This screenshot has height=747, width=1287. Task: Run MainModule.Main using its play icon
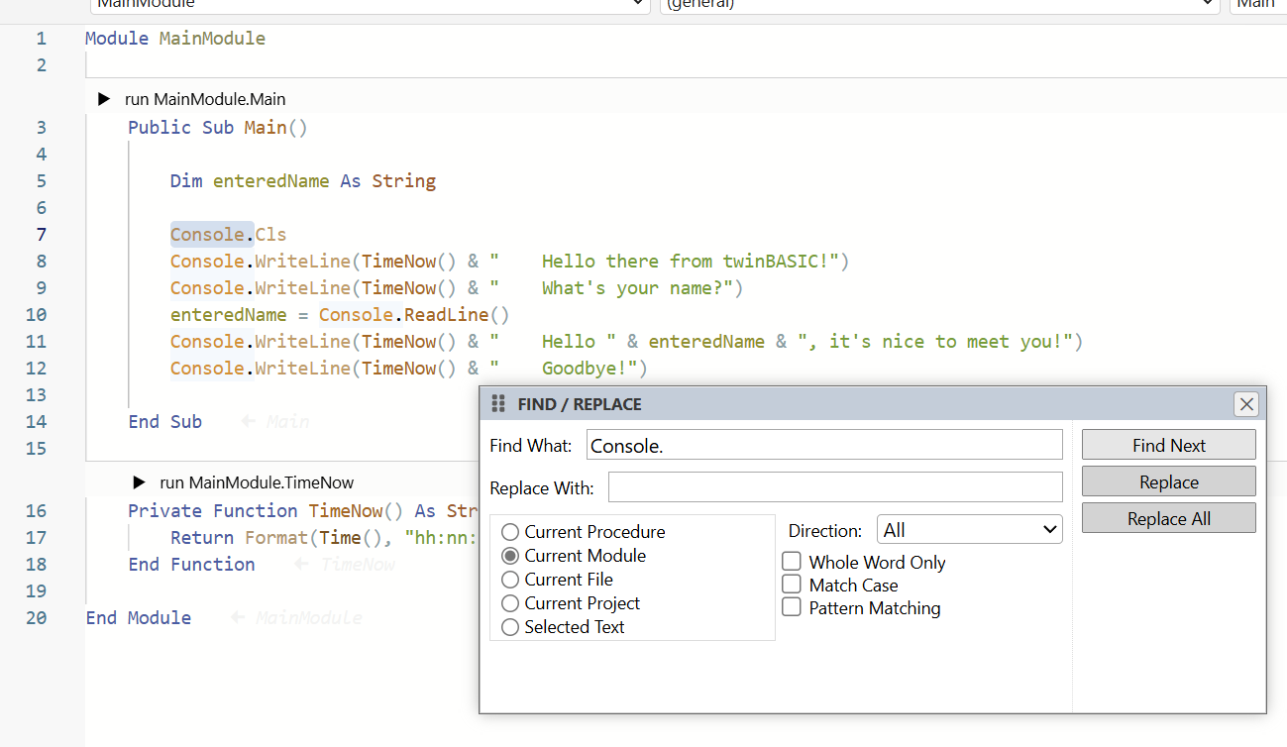click(106, 98)
